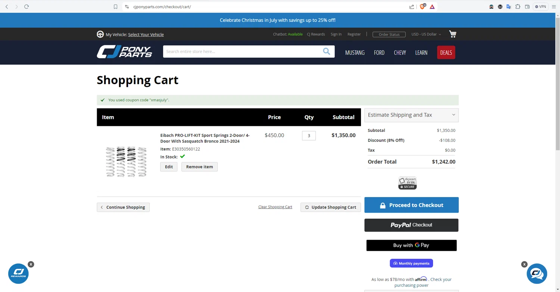Open the CJ Rewards round badge
The width and height of the screenshot is (560, 292).
click(18, 274)
